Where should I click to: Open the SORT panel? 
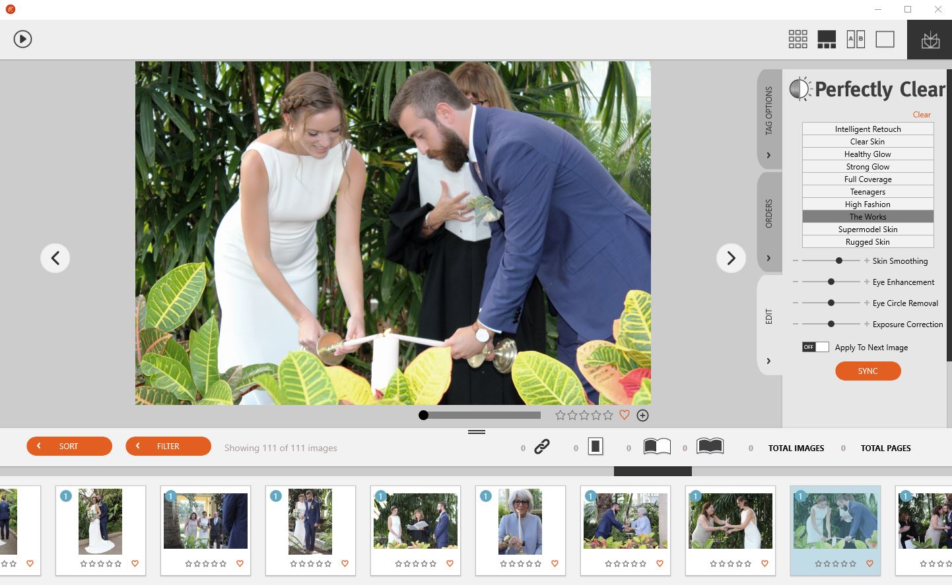[69, 446]
